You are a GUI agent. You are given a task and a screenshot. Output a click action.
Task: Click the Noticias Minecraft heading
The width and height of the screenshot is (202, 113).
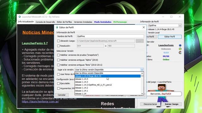pyautogui.click(x=38, y=32)
